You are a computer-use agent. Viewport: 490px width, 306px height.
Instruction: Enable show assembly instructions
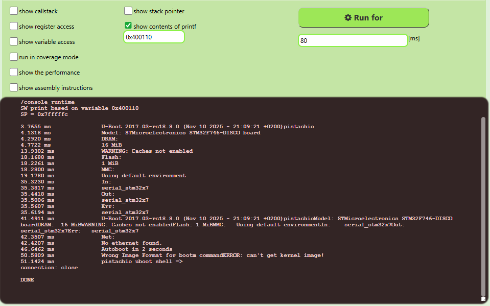click(14, 88)
